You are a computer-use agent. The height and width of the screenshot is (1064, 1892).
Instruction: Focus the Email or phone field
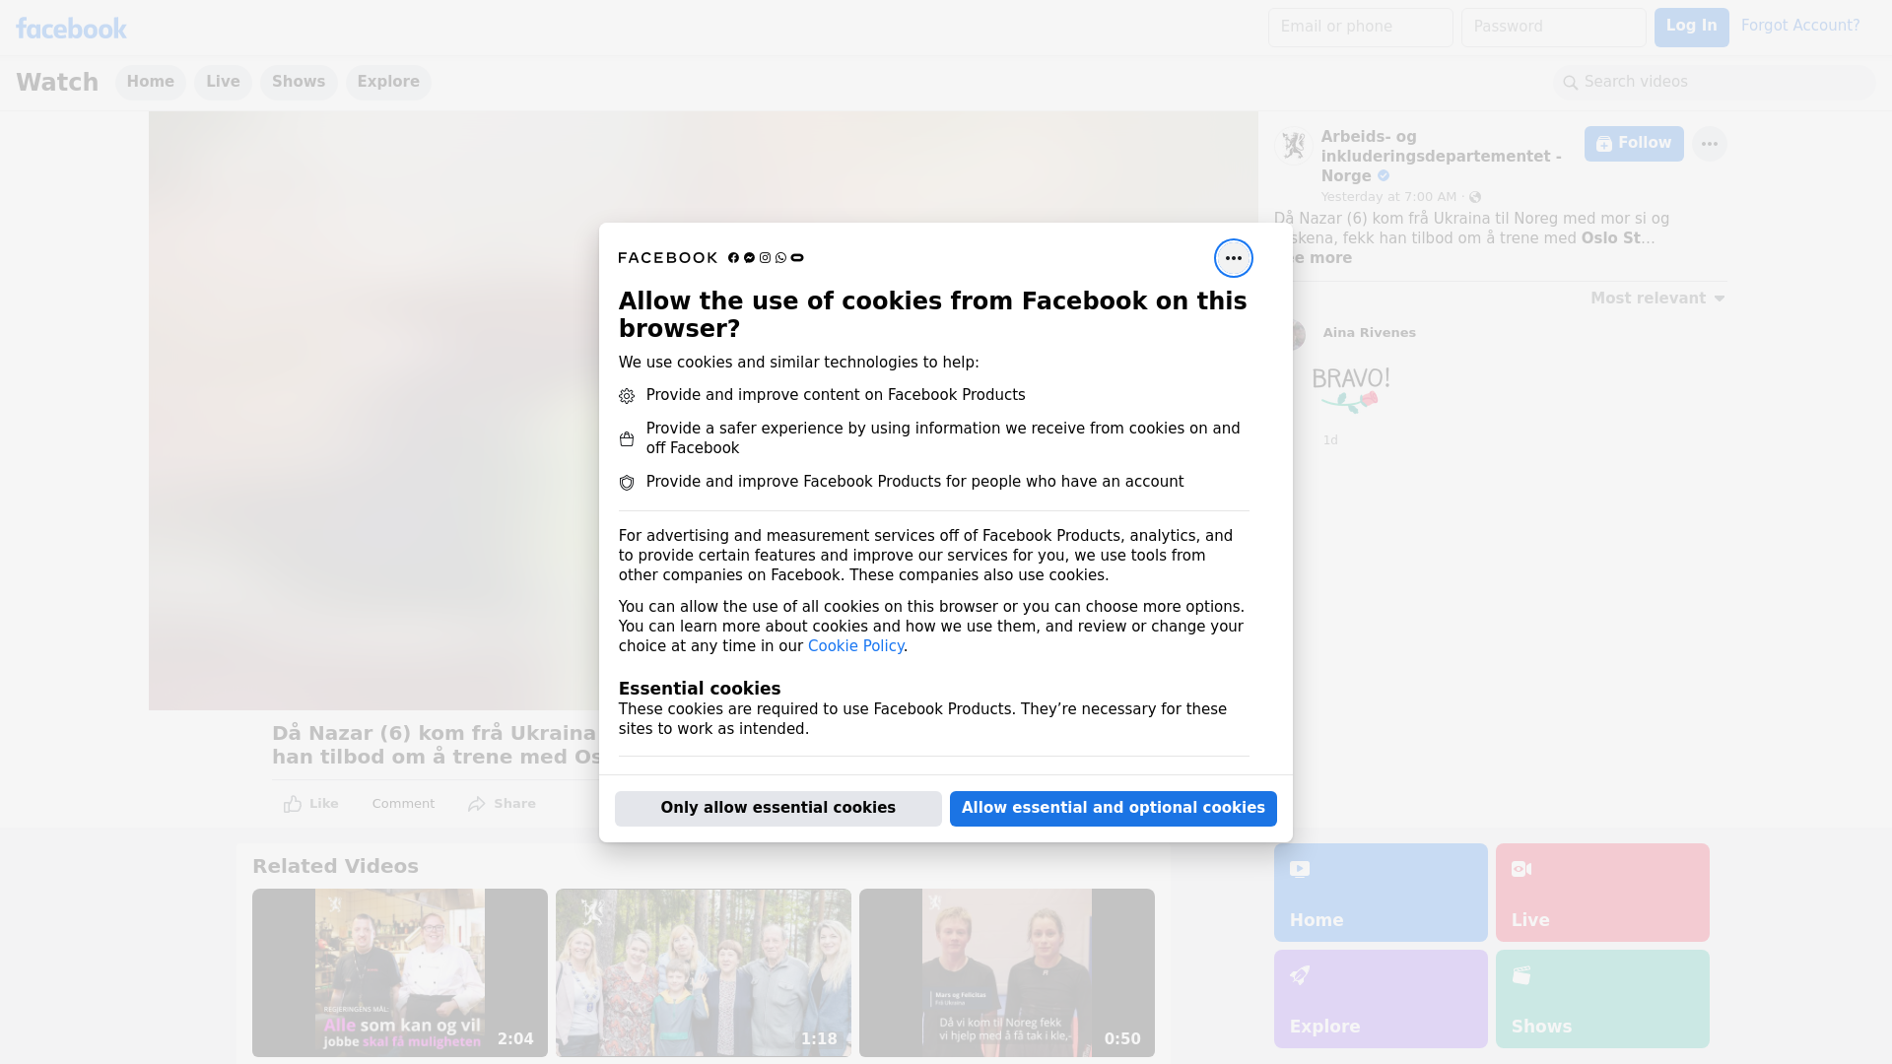pyautogui.click(x=1361, y=28)
